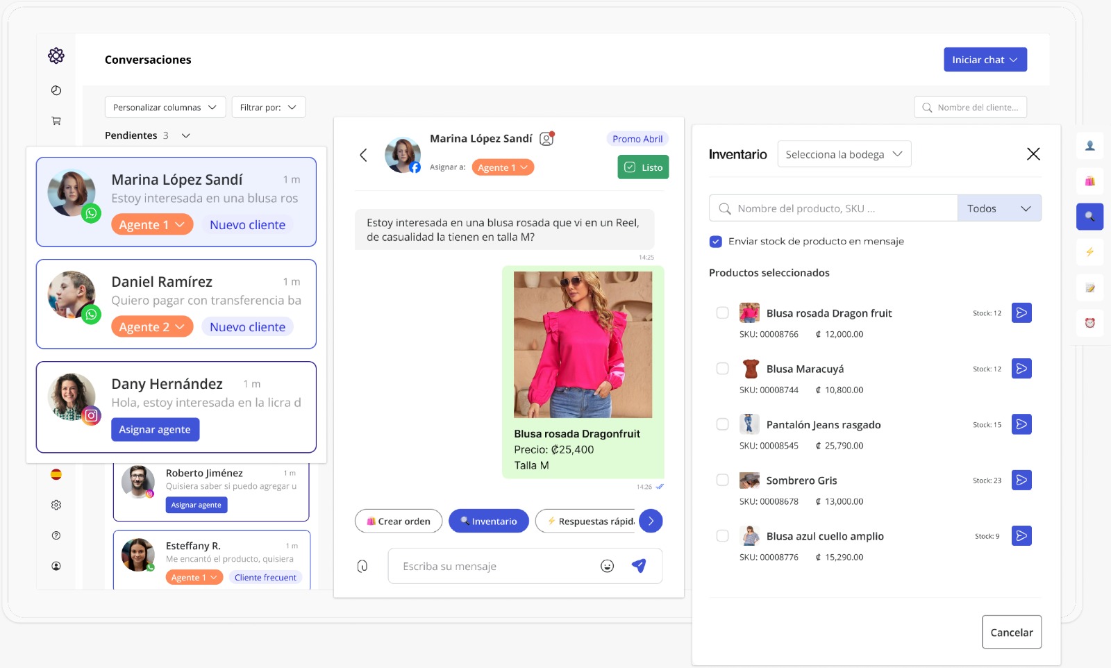Expand the Personalizar columnas dropdown

click(x=165, y=108)
